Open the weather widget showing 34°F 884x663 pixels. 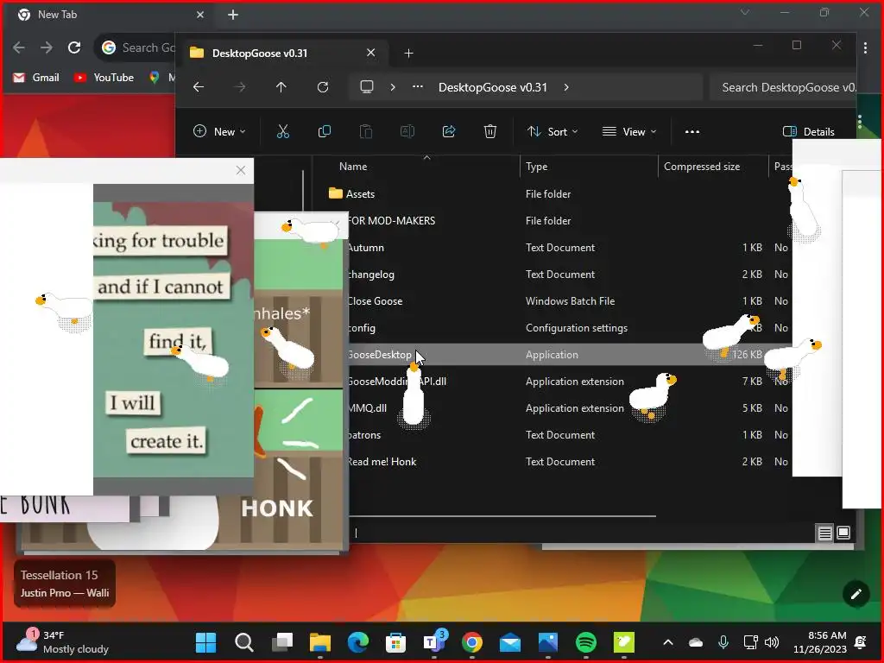(62, 642)
